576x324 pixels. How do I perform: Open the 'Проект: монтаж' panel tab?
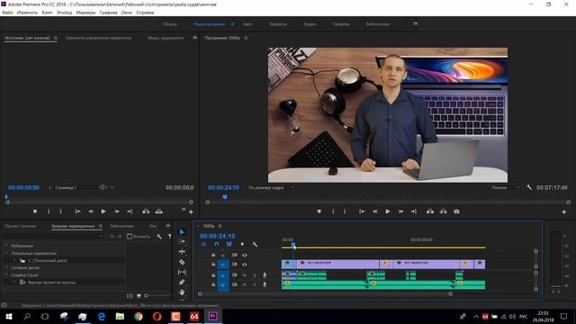pos(20,226)
